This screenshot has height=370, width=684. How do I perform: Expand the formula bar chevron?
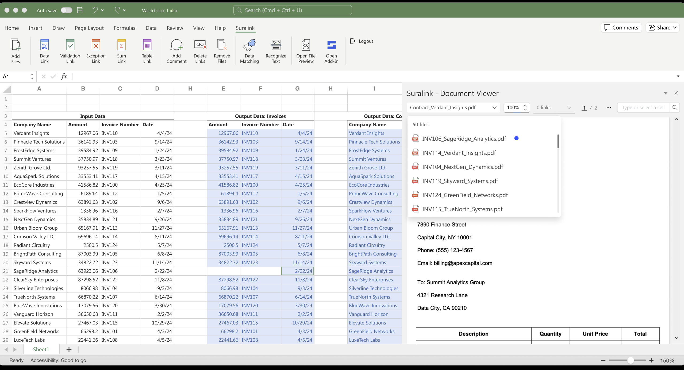coord(678,77)
